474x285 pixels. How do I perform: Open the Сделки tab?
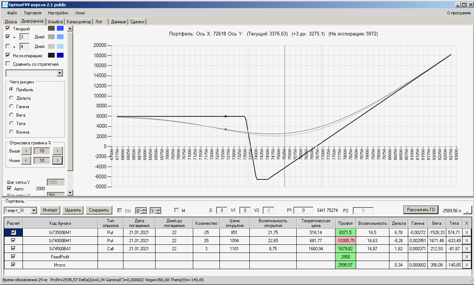point(137,22)
